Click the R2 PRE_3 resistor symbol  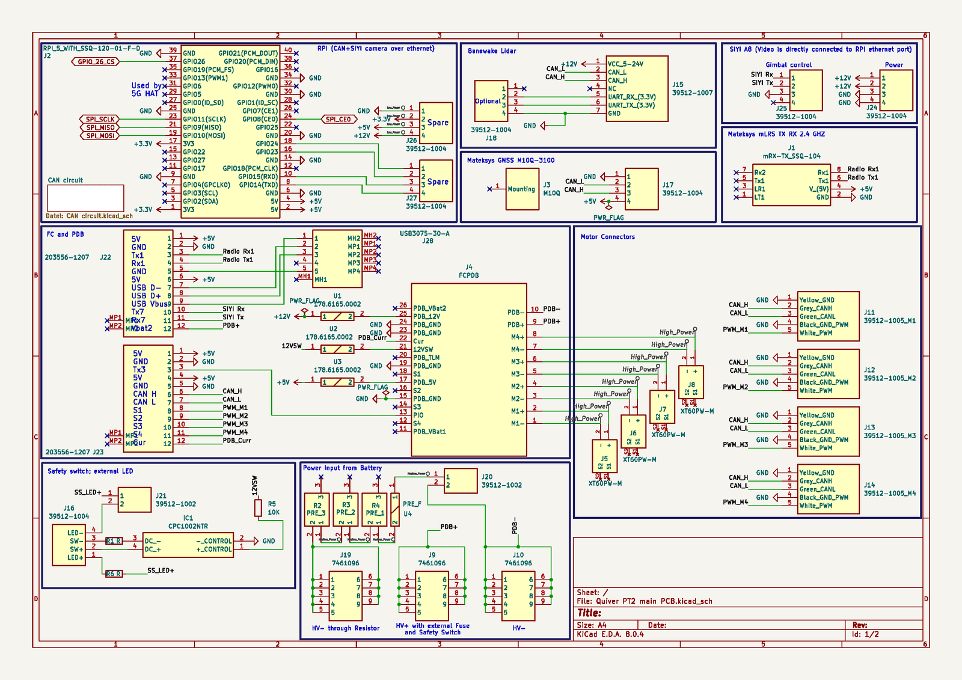click(x=316, y=509)
